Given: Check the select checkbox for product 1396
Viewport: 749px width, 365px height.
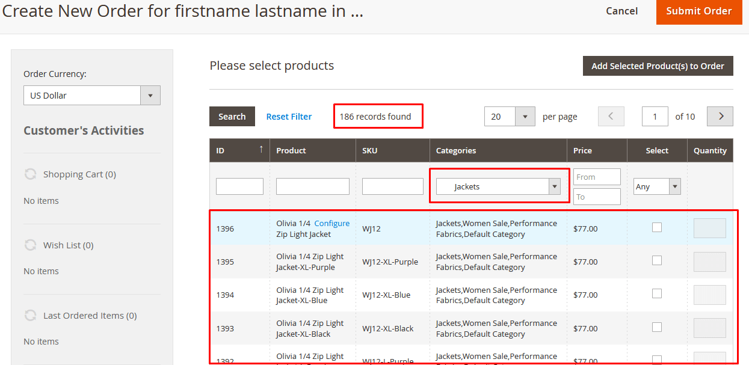Looking at the screenshot, I should click(656, 227).
